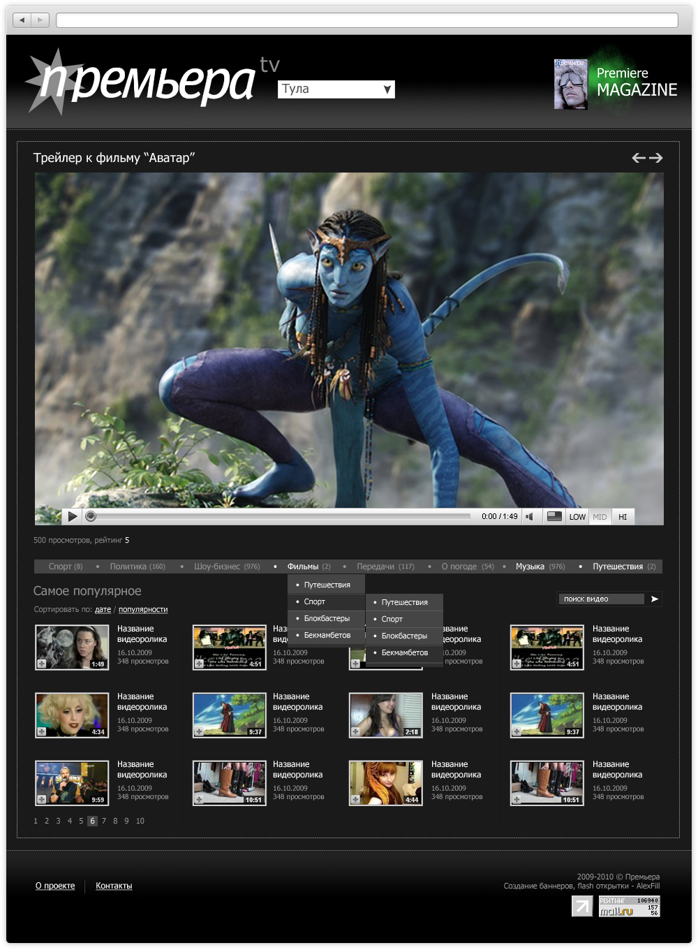Add the 4:44 video using plus icon
The height and width of the screenshot is (950, 698).
point(355,799)
